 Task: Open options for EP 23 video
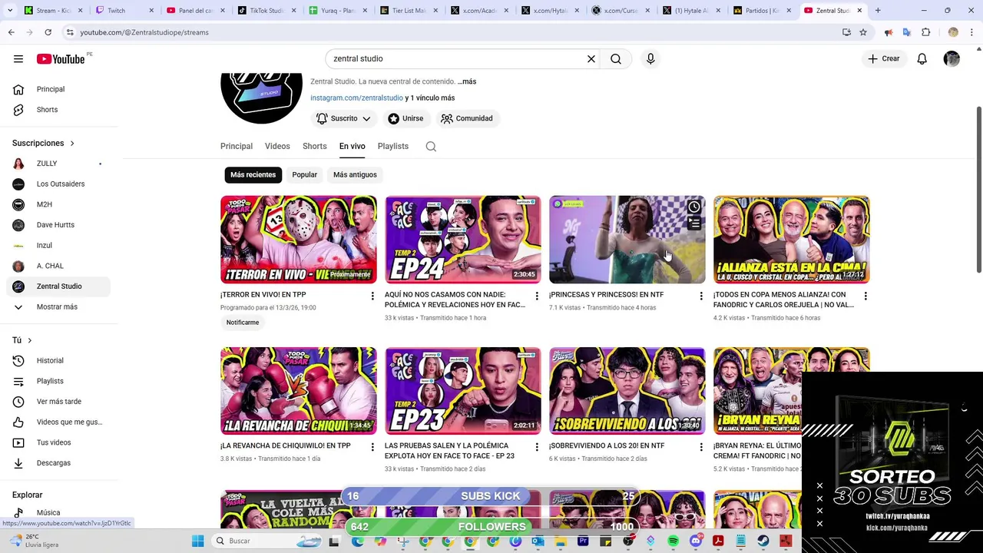[x=537, y=448]
